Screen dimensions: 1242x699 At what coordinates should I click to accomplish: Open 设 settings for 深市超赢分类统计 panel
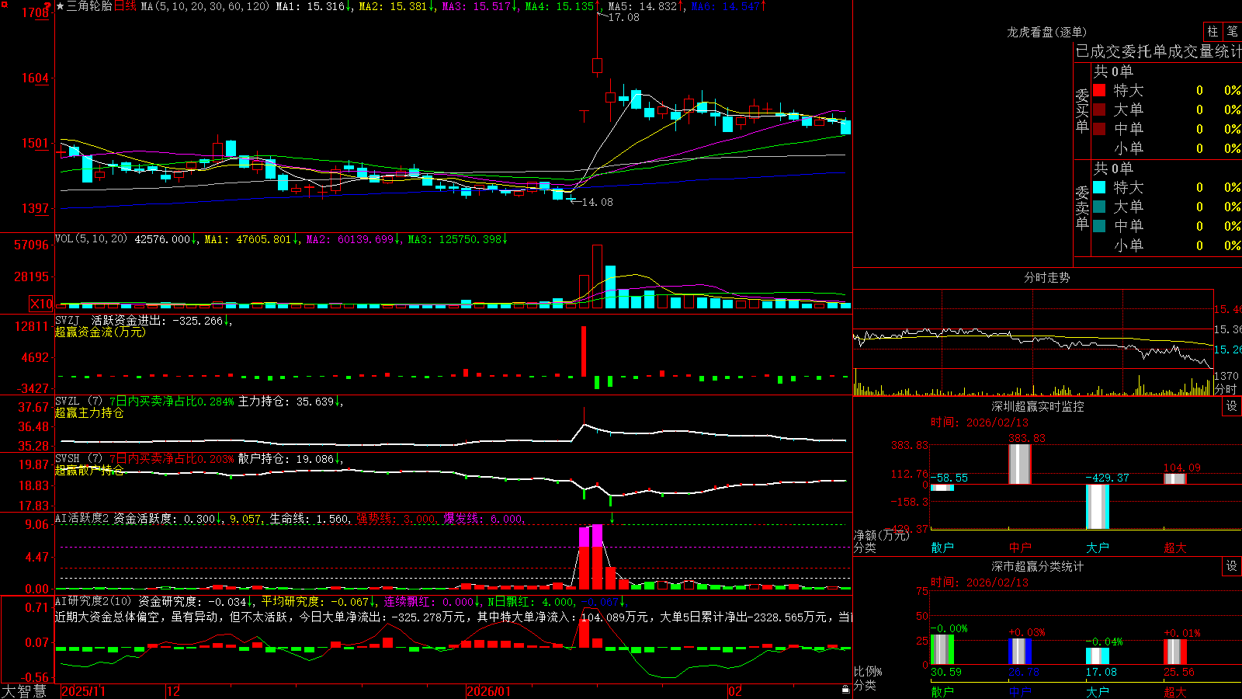pyautogui.click(x=1232, y=566)
